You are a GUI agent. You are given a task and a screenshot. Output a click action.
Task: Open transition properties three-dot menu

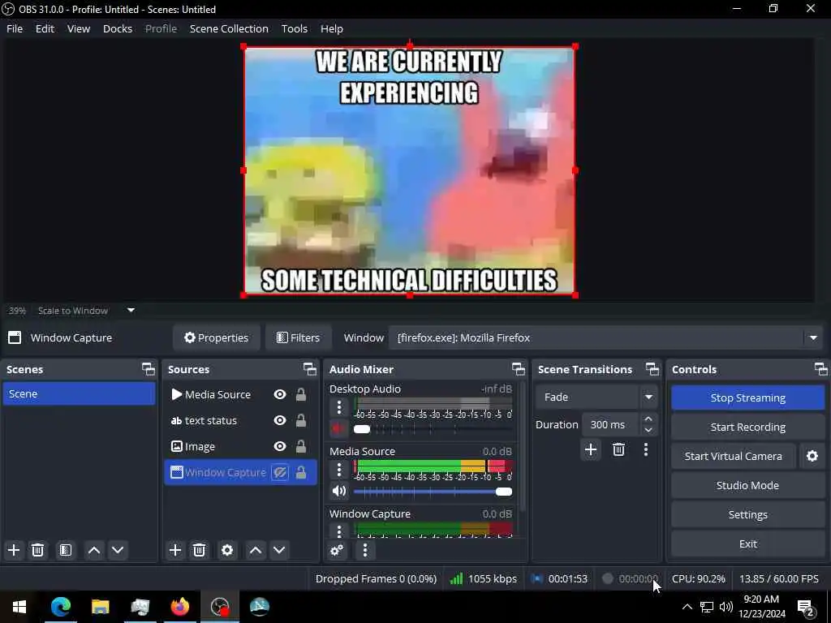pyautogui.click(x=645, y=449)
